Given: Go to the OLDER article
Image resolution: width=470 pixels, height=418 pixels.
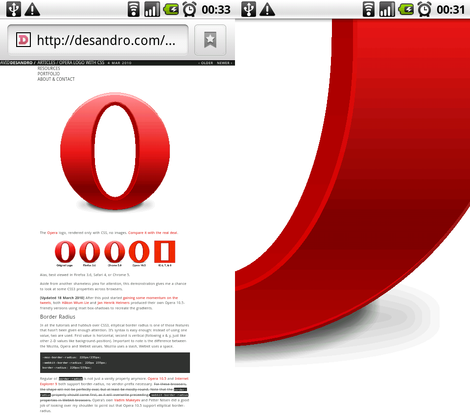Looking at the screenshot, I should (206, 63).
